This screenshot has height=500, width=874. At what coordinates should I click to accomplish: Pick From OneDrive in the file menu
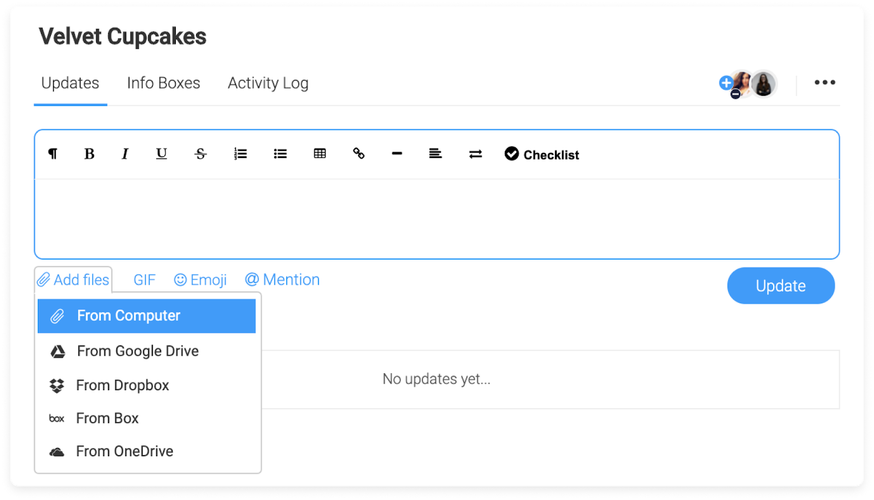click(125, 451)
